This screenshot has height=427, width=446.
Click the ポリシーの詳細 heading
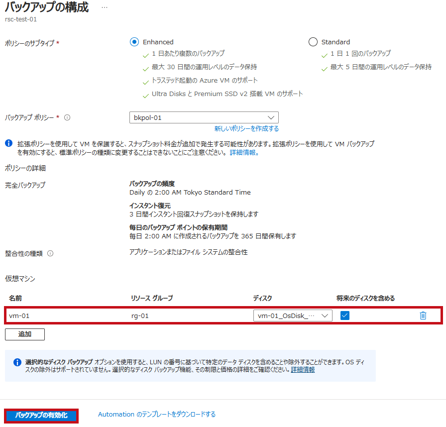pos(25,168)
